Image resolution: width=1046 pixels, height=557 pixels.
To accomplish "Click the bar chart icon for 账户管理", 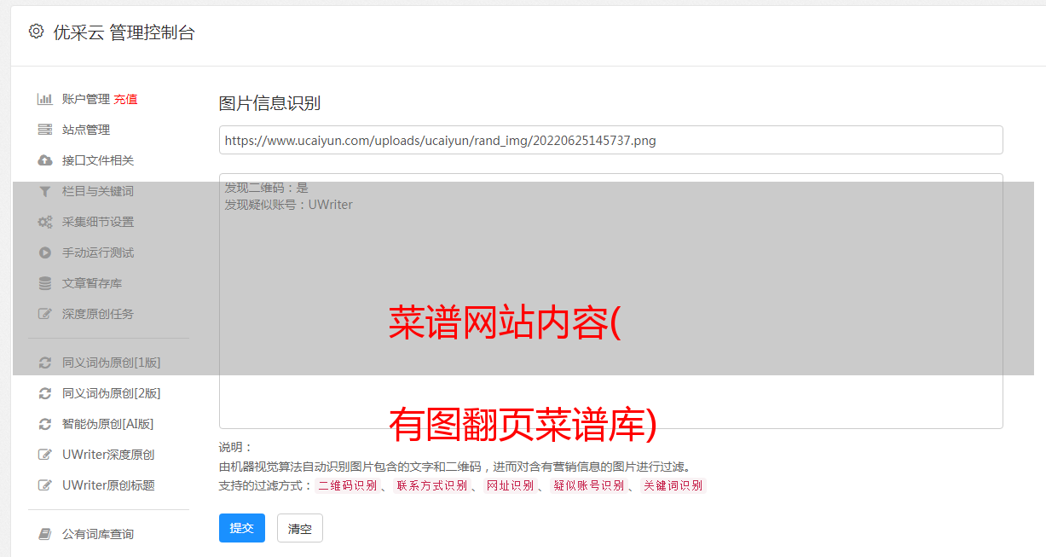I will tap(45, 99).
